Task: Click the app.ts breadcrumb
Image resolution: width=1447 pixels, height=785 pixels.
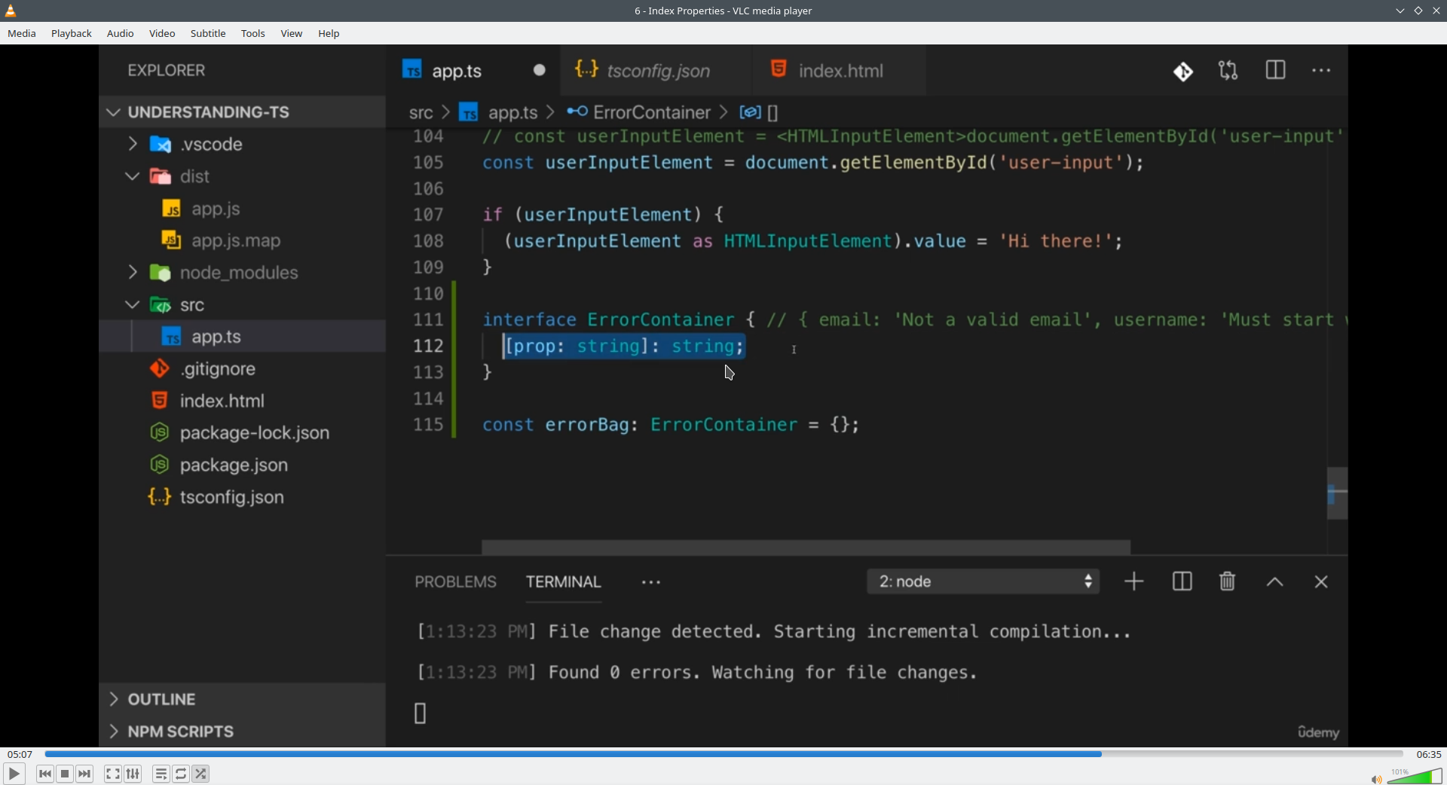Action: [x=512, y=113]
